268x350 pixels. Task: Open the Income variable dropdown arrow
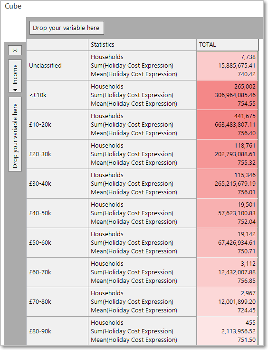15,90
